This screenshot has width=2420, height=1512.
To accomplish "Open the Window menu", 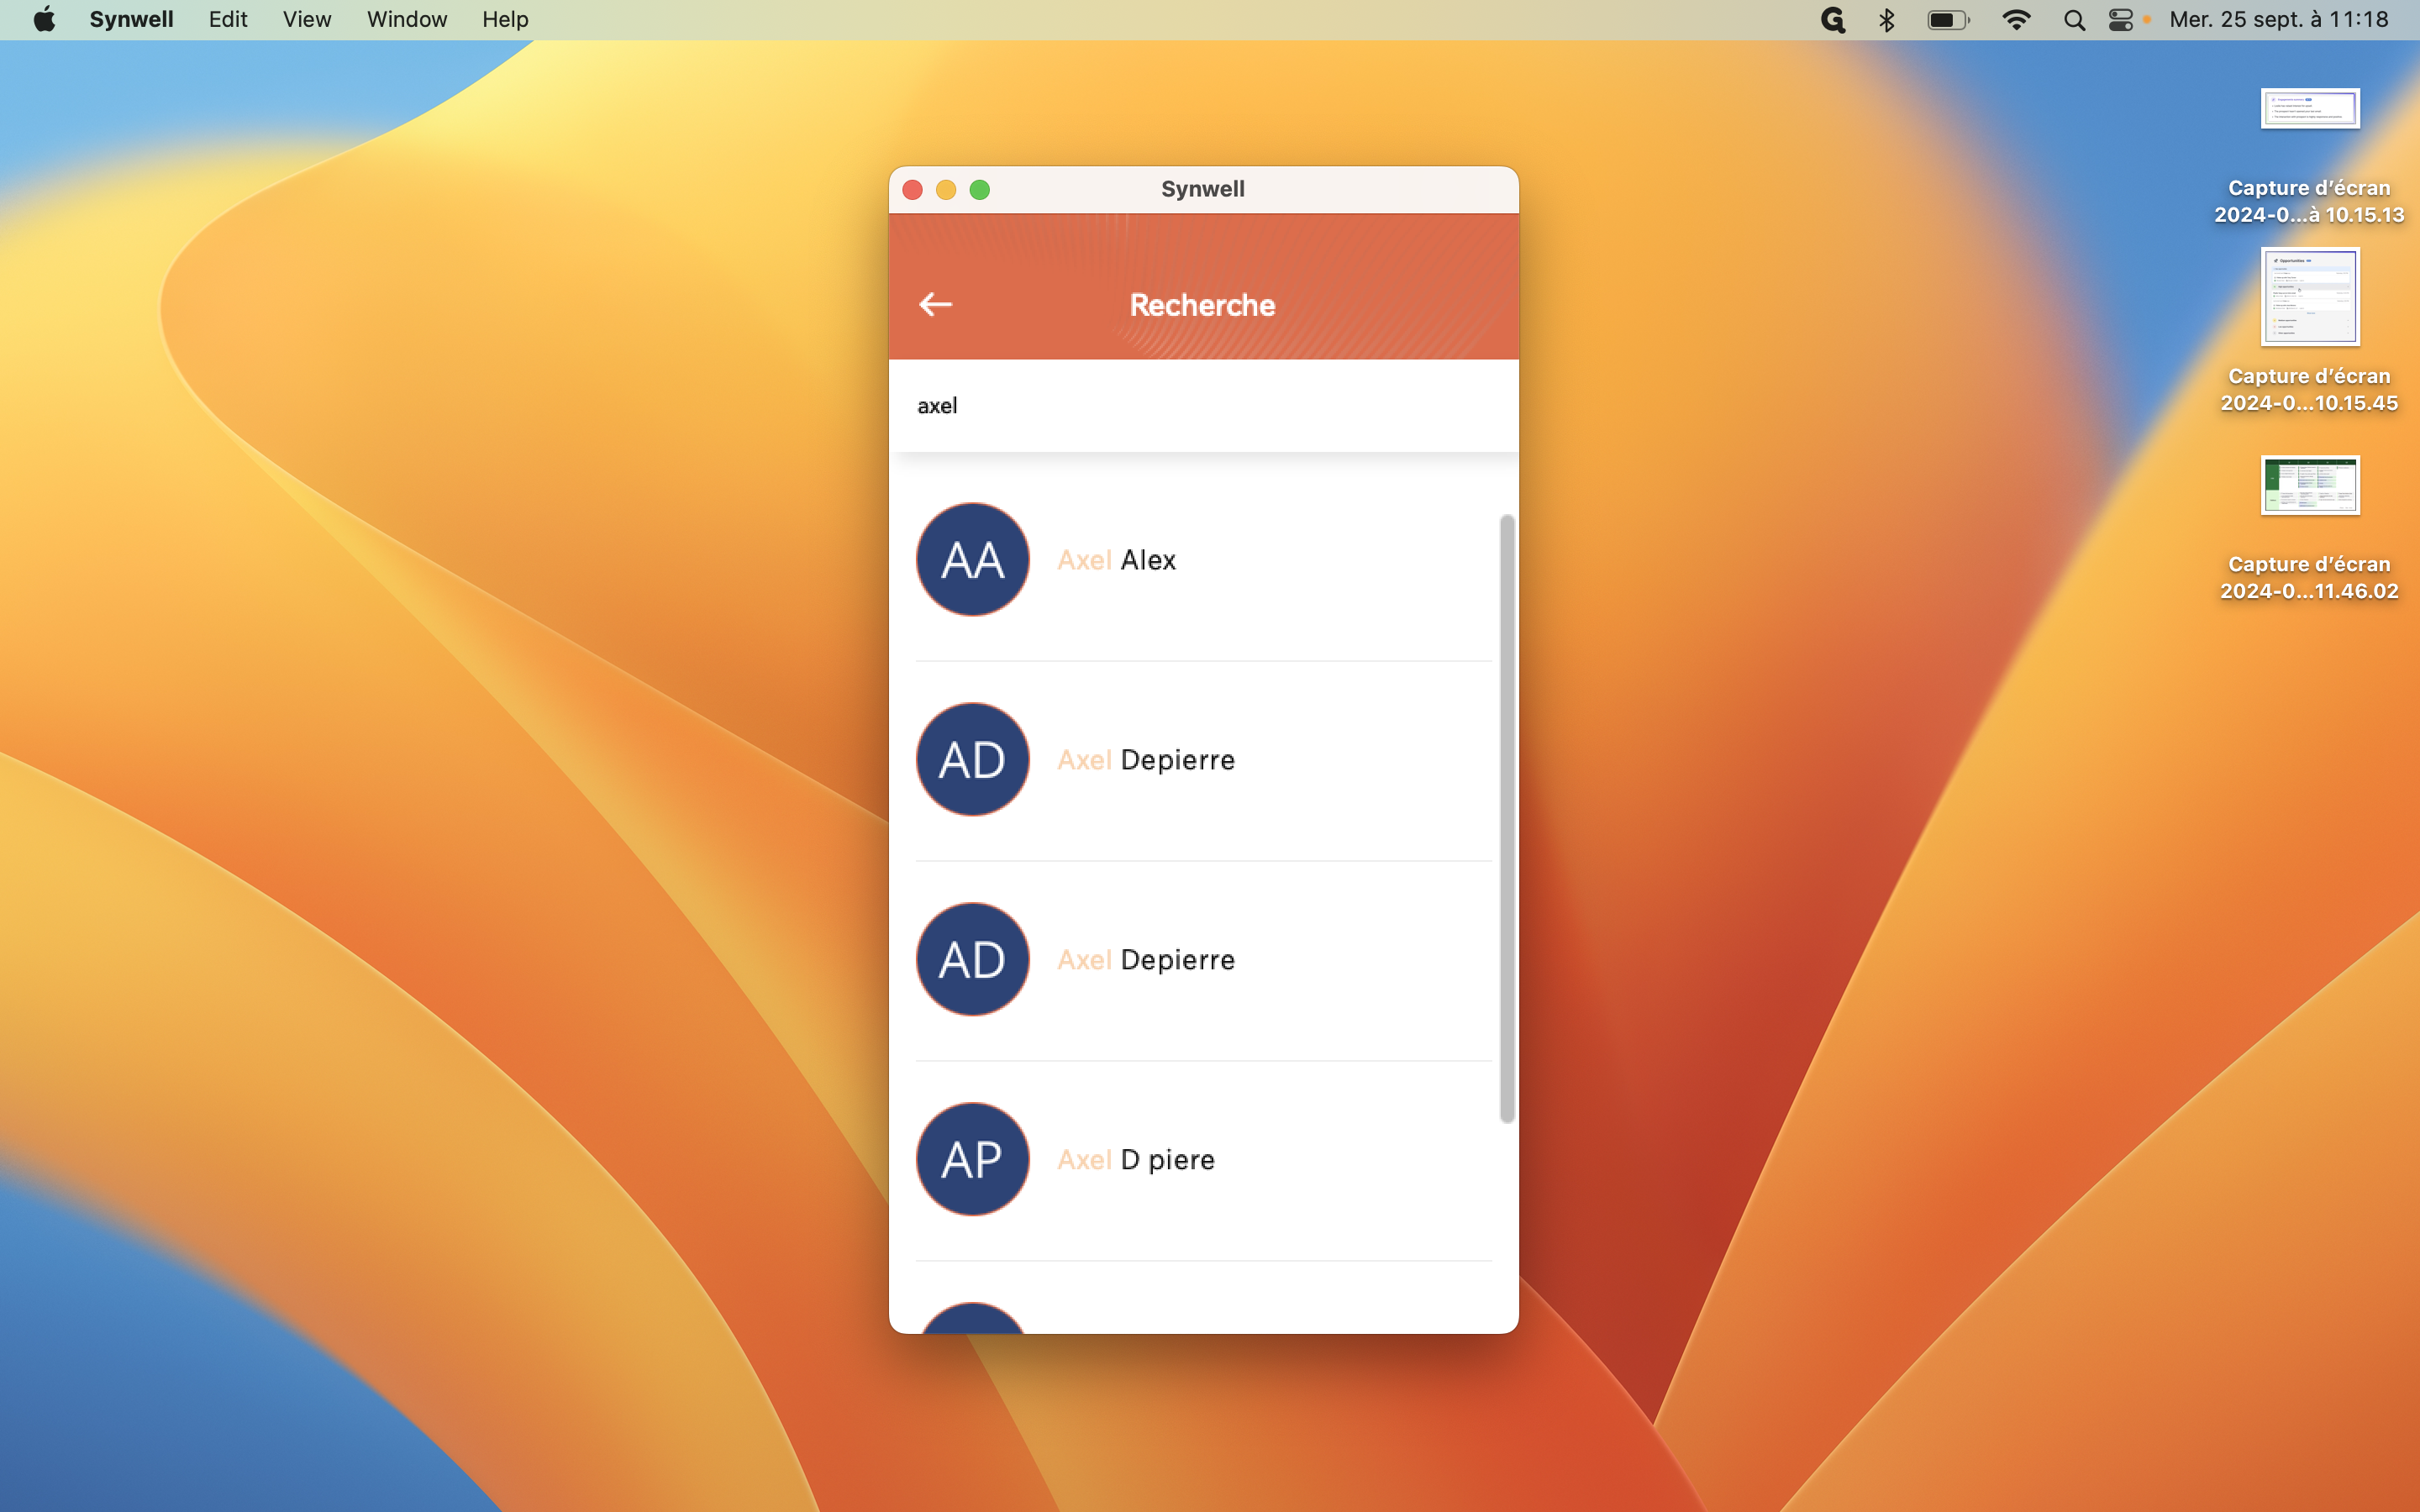I will click(x=406, y=19).
